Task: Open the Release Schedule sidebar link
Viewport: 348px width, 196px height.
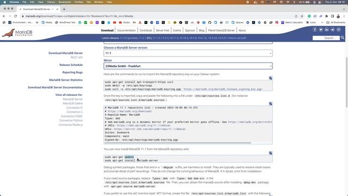Action: click(71, 65)
